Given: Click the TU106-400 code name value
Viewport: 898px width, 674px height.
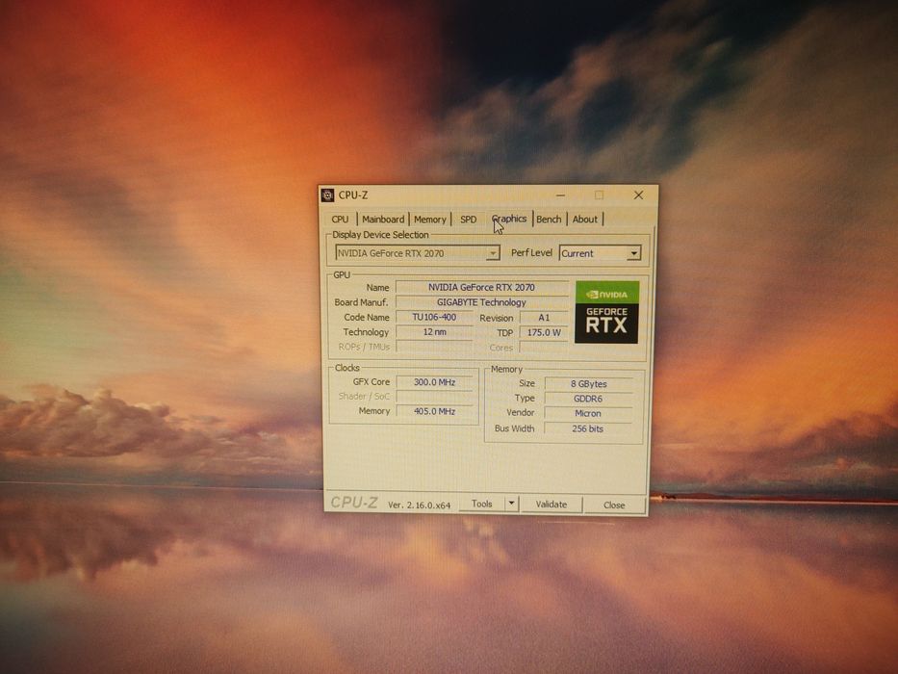Looking at the screenshot, I should (x=435, y=317).
